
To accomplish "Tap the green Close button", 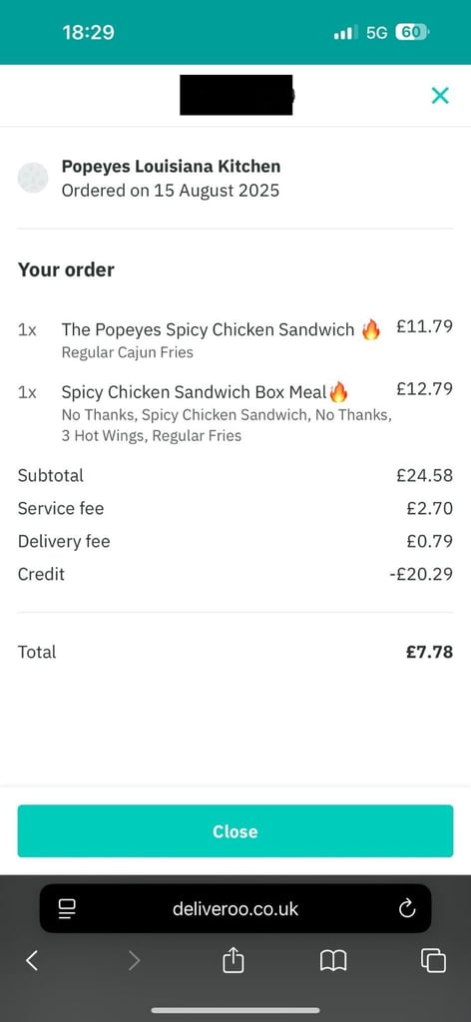I will click(x=235, y=831).
